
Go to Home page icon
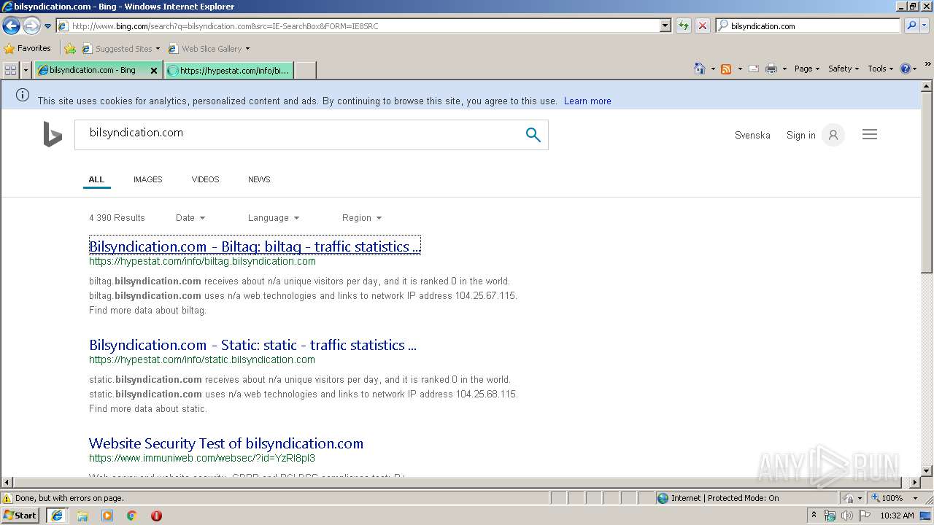700,69
